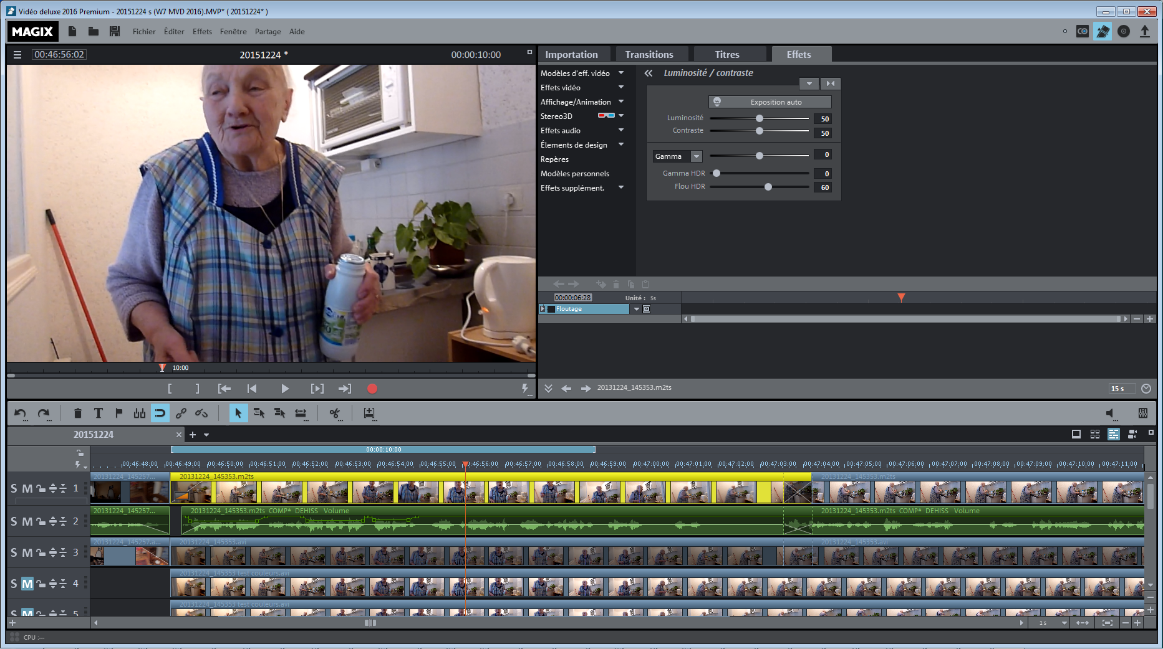Unmute track 4 with its highlighted M button
Image resolution: width=1163 pixels, height=649 pixels.
pyautogui.click(x=27, y=584)
